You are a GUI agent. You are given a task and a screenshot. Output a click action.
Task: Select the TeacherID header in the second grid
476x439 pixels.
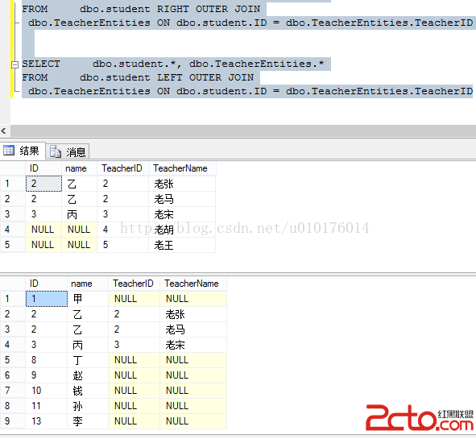pyautogui.click(x=134, y=284)
